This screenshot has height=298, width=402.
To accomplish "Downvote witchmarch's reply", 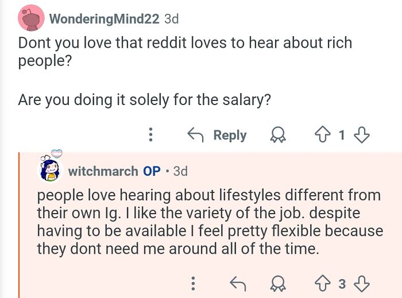I will (x=362, y=283).
